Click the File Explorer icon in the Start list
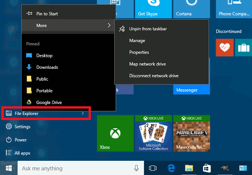The width and height of the screenshot is (252, 175). click(x=9, y=113)
